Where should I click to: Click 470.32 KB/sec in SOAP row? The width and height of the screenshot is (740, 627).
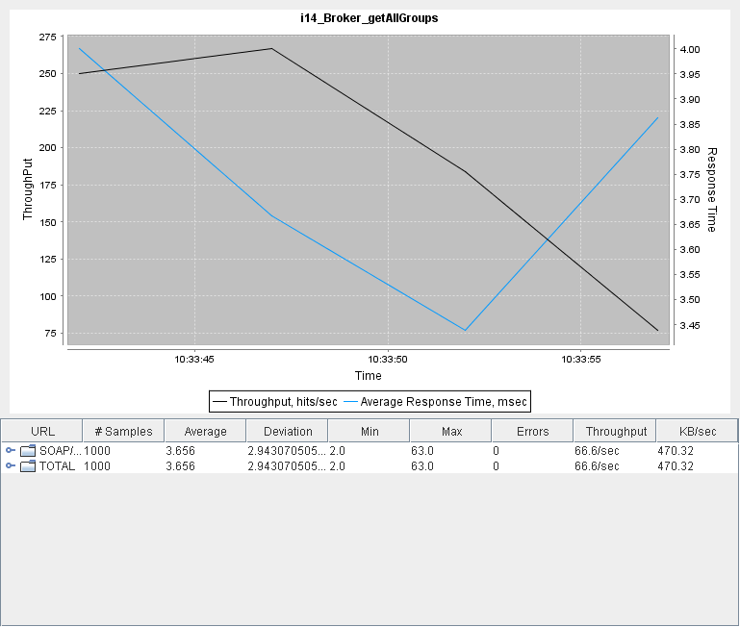coord(676,451)
